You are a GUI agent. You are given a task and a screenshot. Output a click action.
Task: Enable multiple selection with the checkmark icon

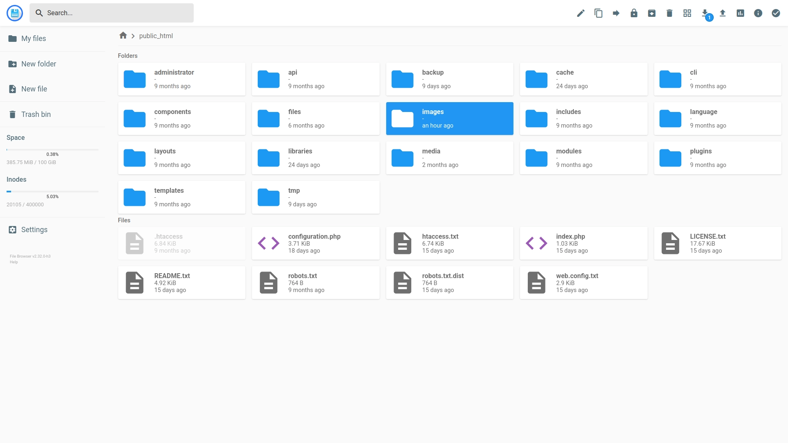click(x=775, y=13)
